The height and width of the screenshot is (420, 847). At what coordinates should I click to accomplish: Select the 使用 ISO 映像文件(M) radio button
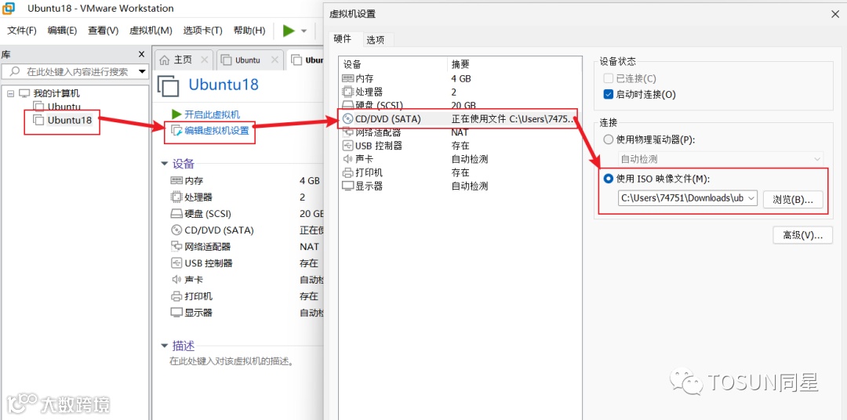click(x=609, y=179)
